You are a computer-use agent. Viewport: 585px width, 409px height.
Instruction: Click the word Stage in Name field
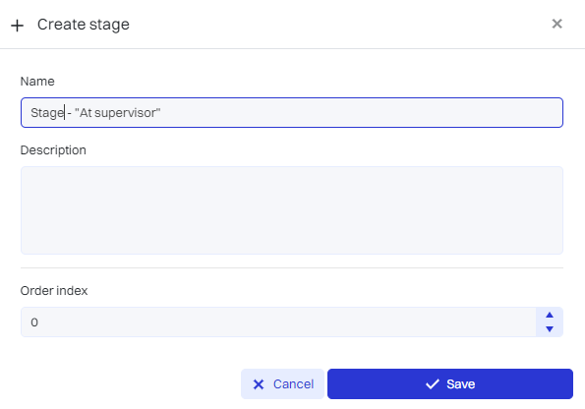click(x=47, y=113)
